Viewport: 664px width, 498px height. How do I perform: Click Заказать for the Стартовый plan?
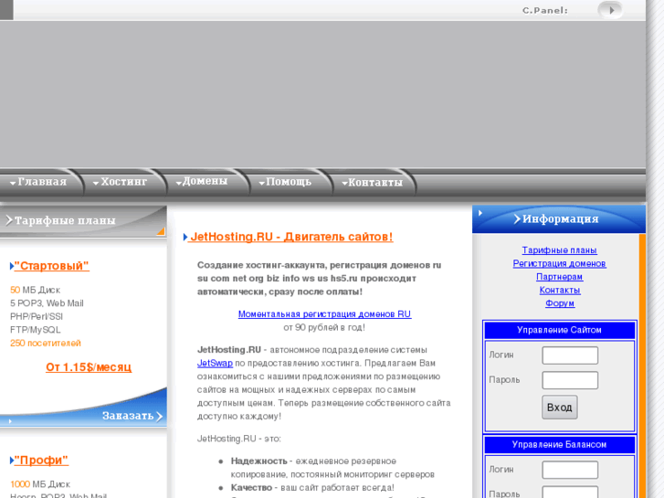132,416
